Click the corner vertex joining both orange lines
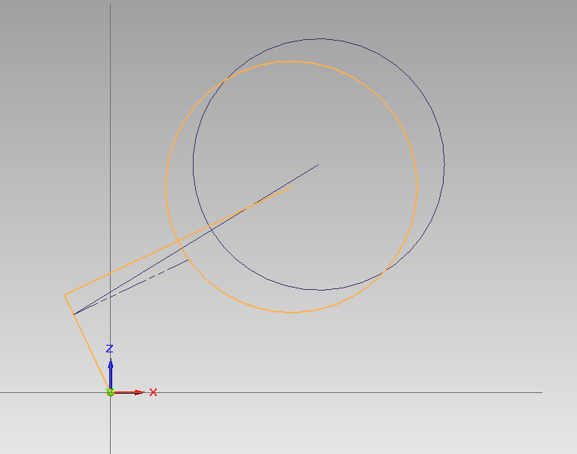Screen dimensions: 577x454 click(x=65, y=294)
